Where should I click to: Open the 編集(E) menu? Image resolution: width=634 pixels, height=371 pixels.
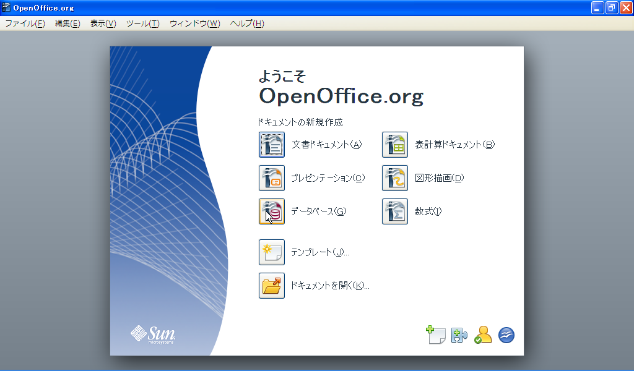point(67,23)
